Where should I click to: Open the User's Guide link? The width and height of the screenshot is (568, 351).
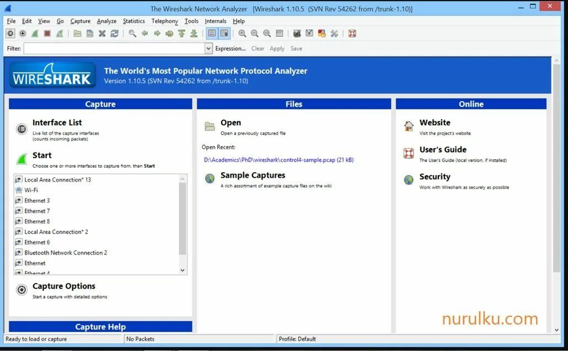coord(443,150)
